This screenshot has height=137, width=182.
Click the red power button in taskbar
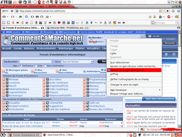(x=180, y=135)
